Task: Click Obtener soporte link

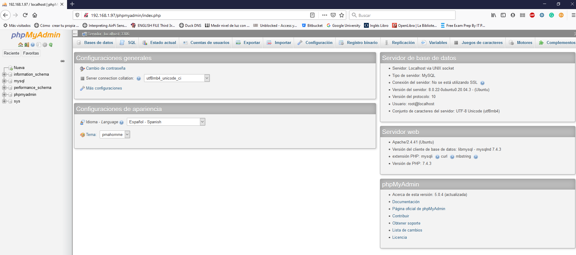Action: click(x=406, y=223)
